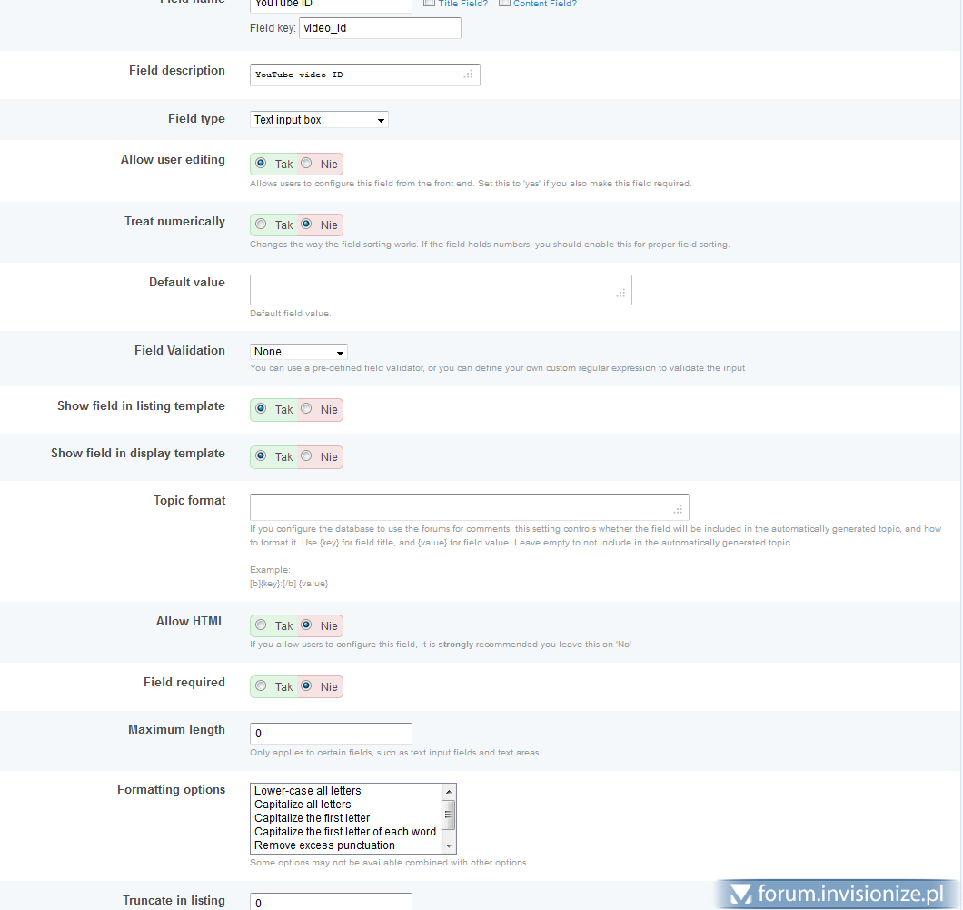Click the Content Field? link

544,4
